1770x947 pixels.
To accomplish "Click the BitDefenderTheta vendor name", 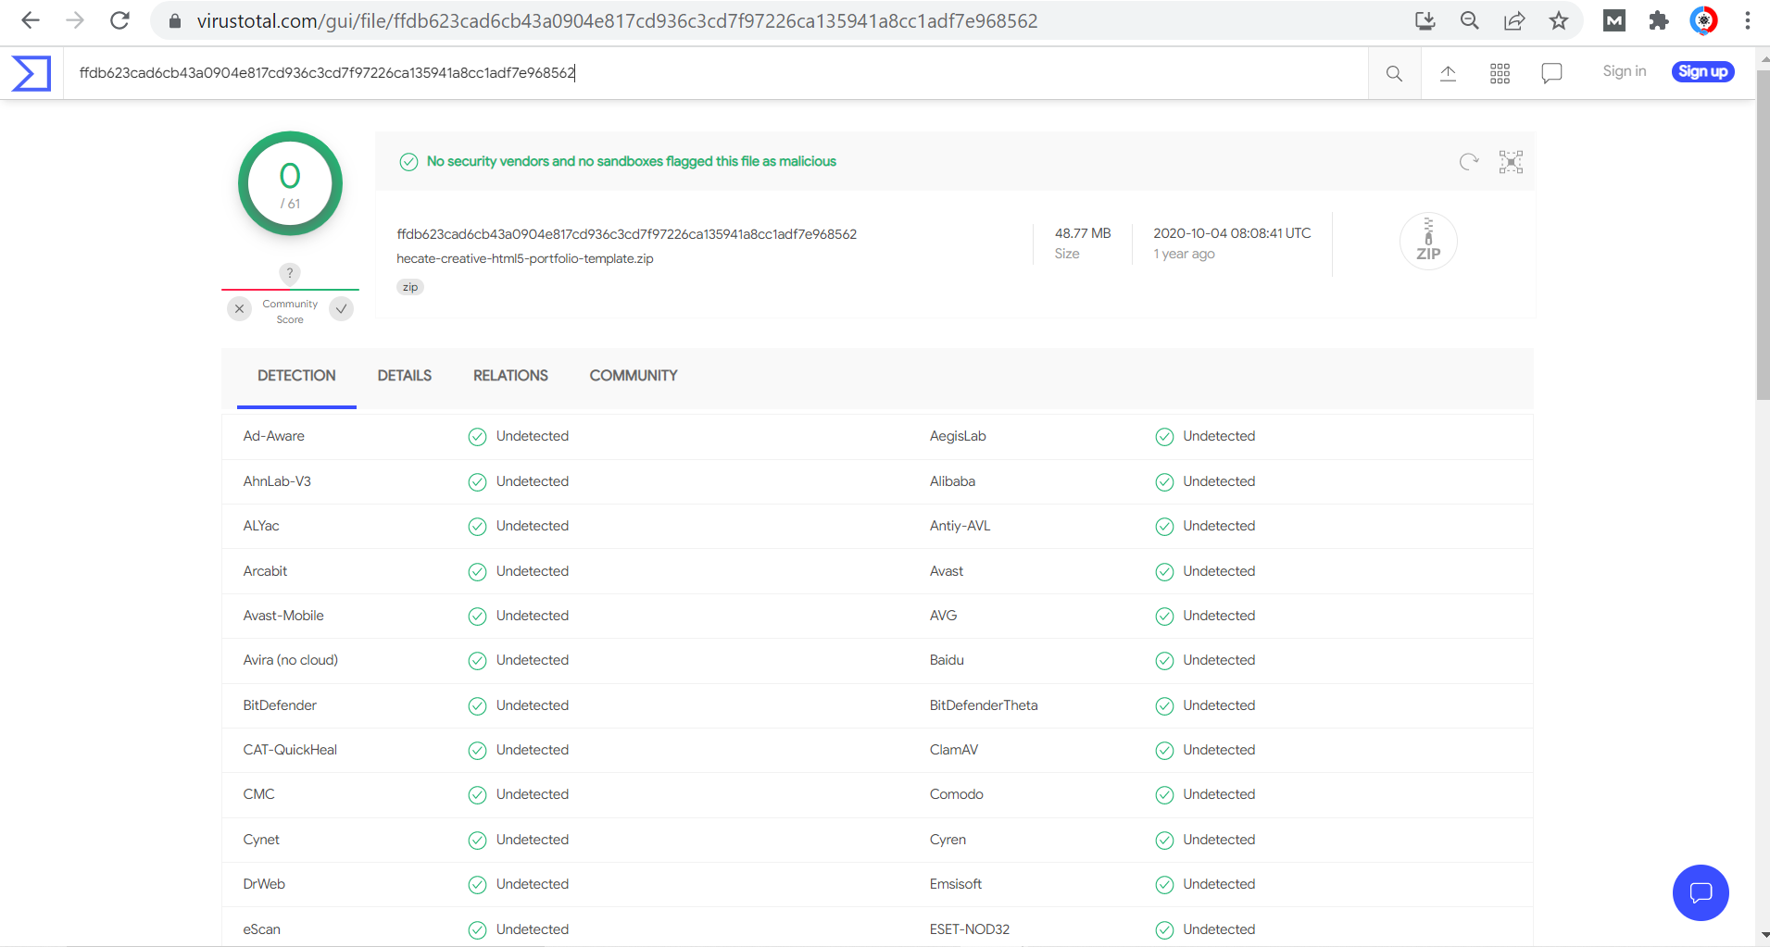I will pyautogui.click(x=984, y=705).
